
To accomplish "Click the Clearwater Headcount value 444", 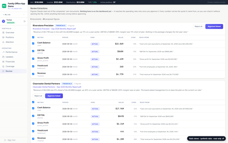I will (x=122, y=132).
